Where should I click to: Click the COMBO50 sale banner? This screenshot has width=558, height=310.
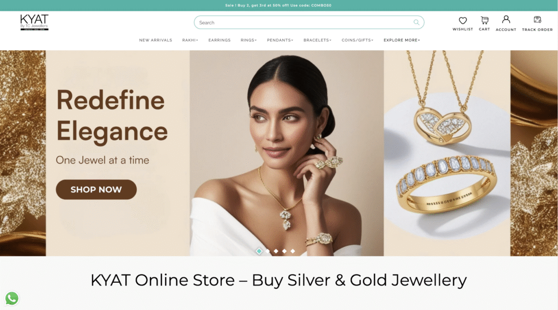[278, 5]
